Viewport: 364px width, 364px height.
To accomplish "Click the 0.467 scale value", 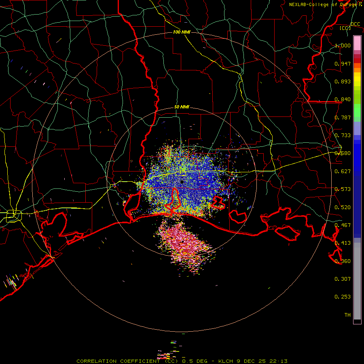I will click(343, 225).
